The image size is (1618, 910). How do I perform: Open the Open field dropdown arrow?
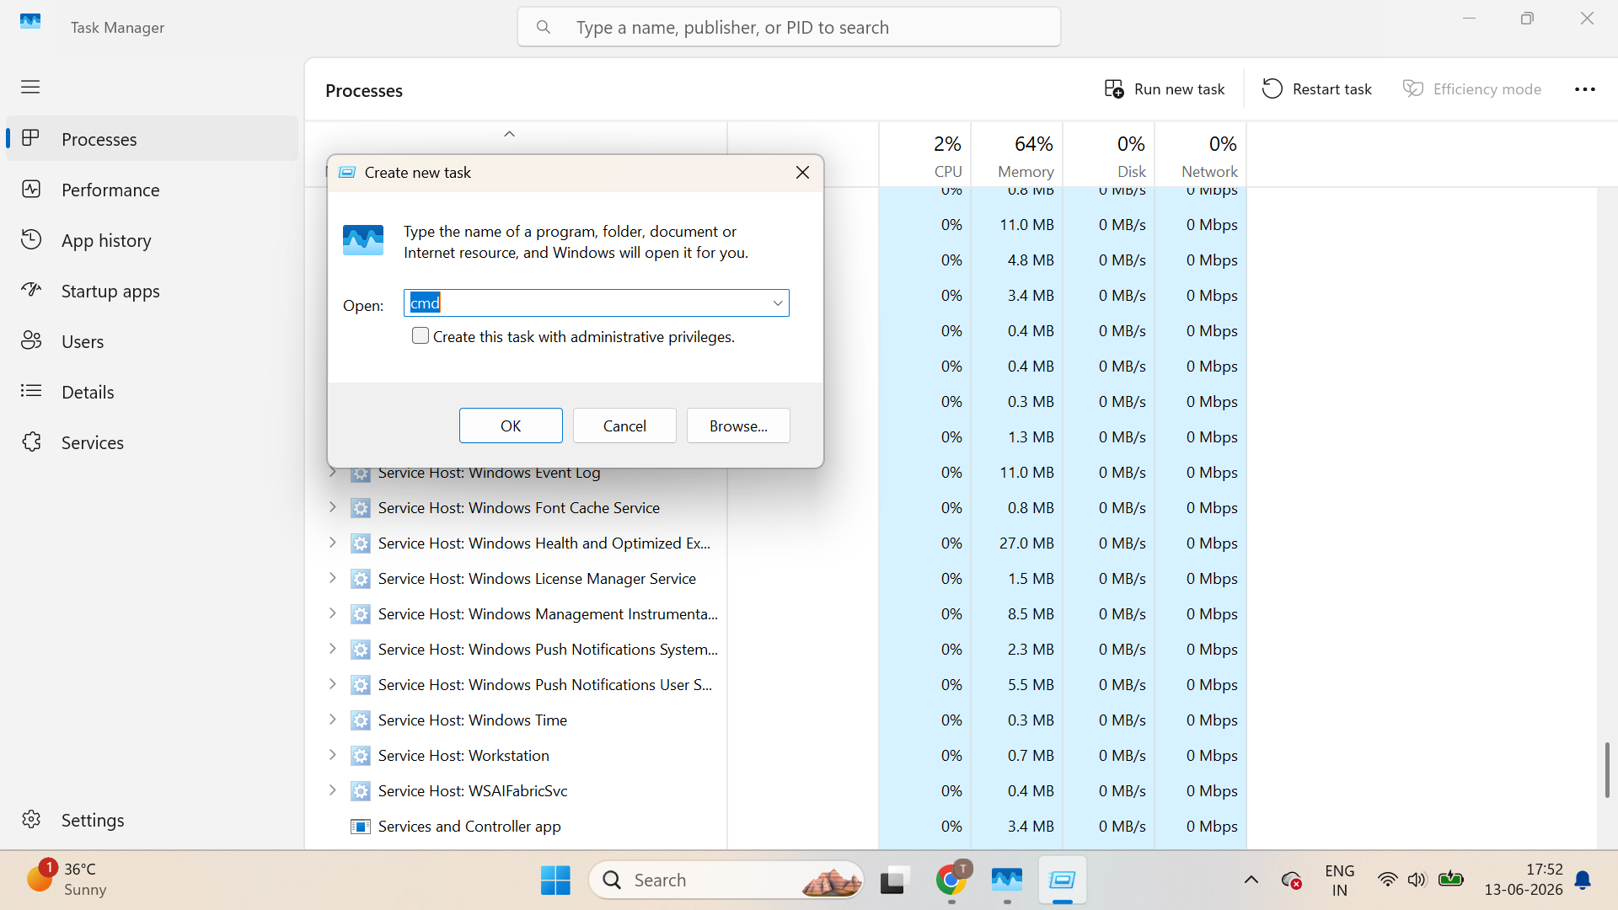pyautogui.click(x=778, y=303)
